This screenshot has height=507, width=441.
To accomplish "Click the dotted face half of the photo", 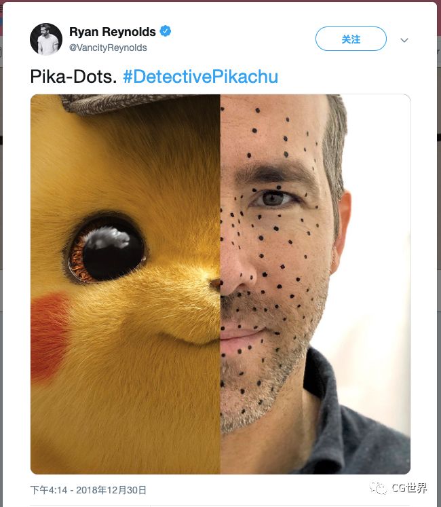I will pyautogui.click(x=315, y=284).
